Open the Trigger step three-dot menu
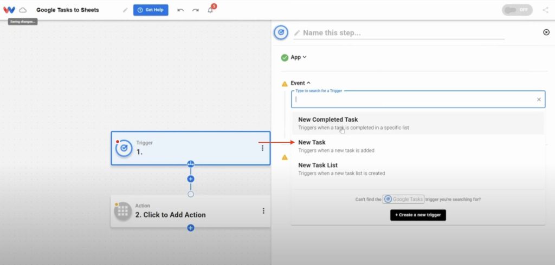The height and width of the screenshot is (265, 555). coord(262,148)
